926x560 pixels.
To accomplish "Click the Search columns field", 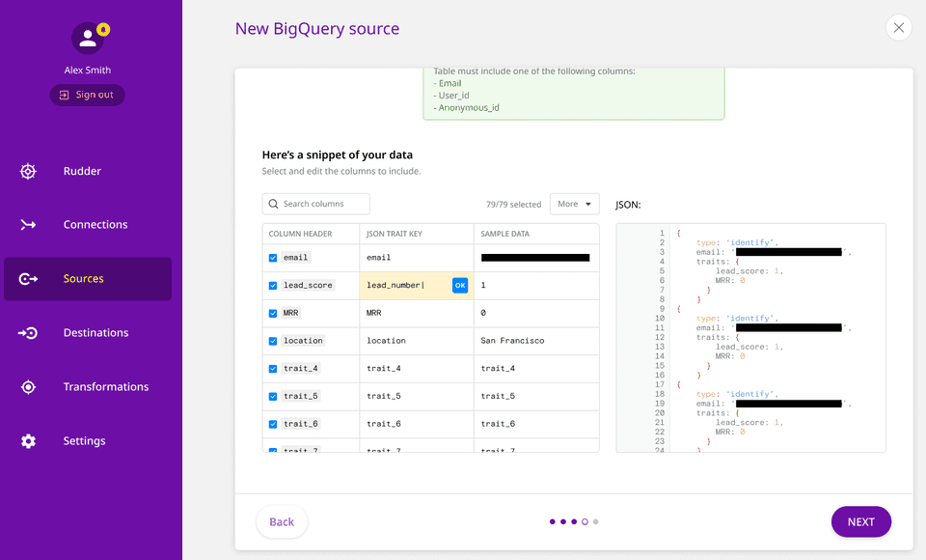I will (x=316, y=204).
